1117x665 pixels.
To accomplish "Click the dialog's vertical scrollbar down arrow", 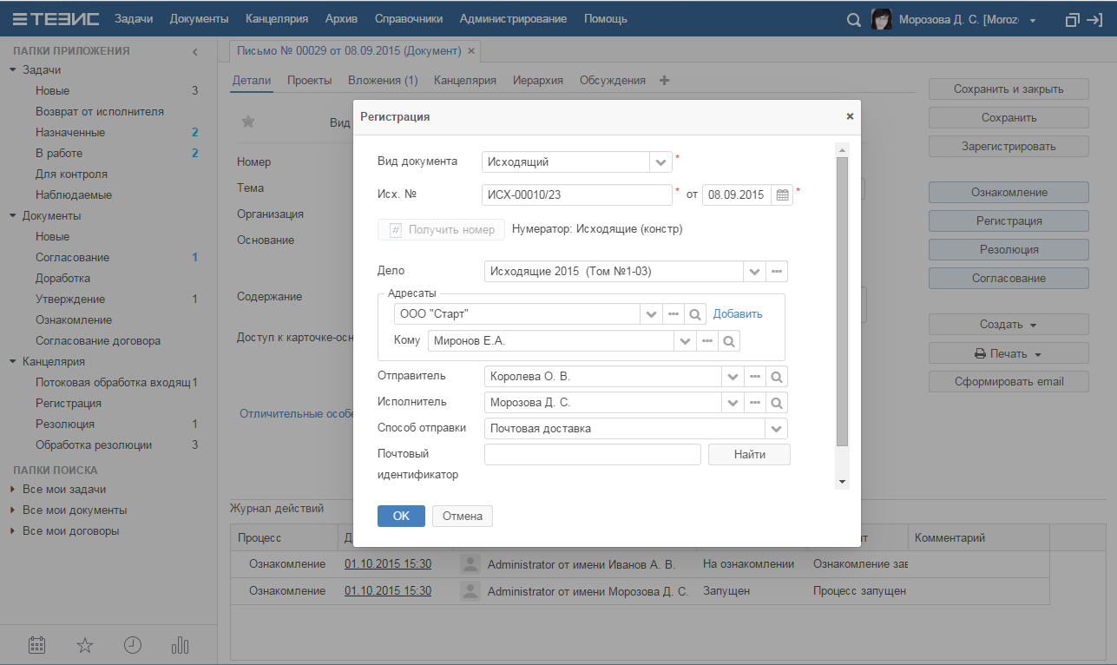I will point(841,482).
